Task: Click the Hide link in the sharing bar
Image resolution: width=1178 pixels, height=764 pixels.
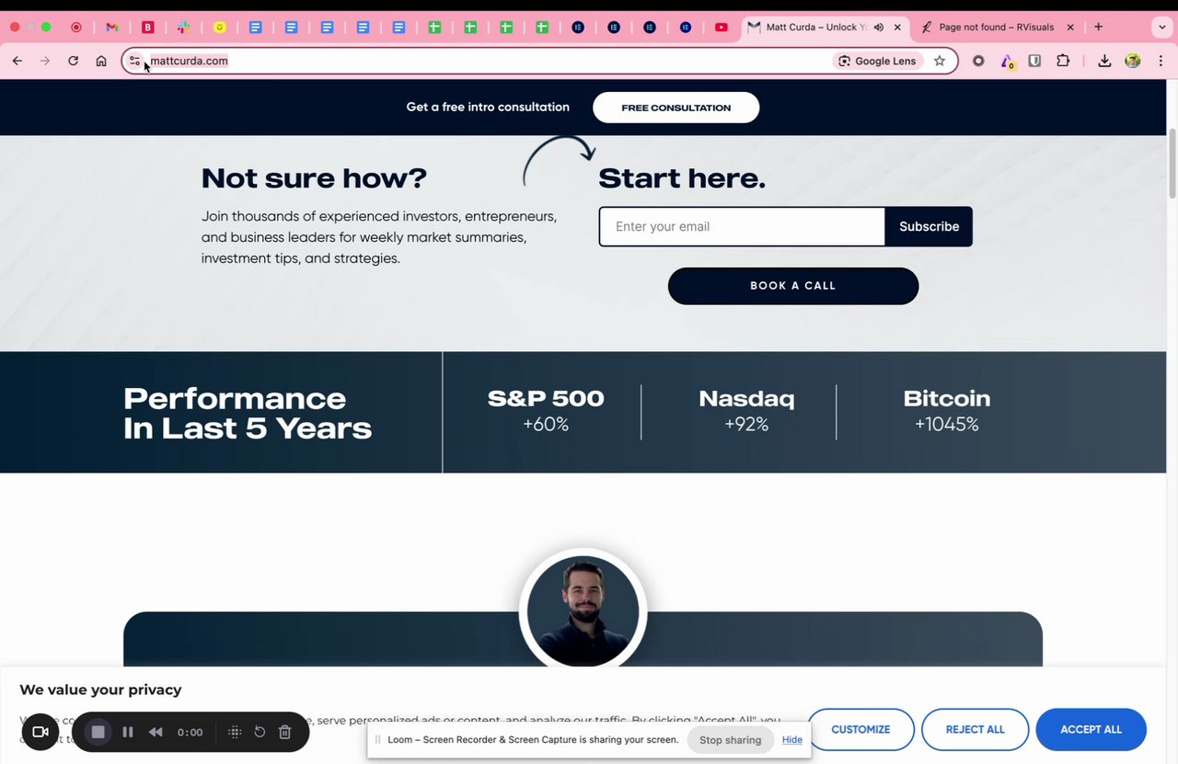Action: point(792,740)
